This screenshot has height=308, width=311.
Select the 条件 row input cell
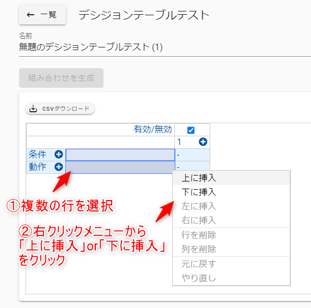(x=120, y=155)
